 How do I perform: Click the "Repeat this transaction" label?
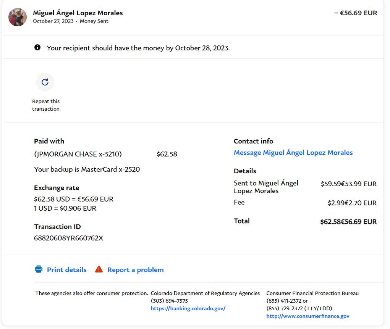pos(46,105)
